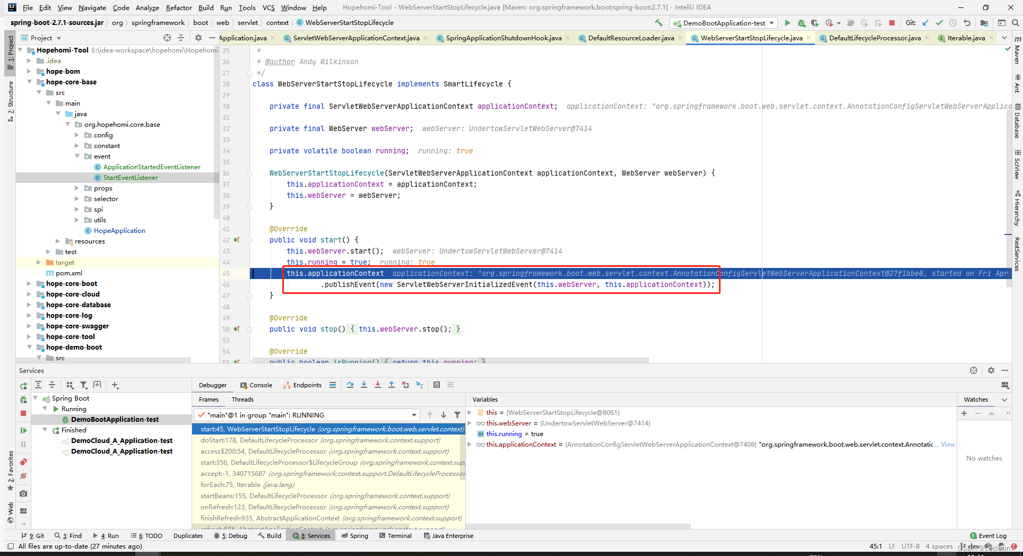
Task: Toggle the Hierarchy tool window on the right stripe
Action: pos(1017,208)
